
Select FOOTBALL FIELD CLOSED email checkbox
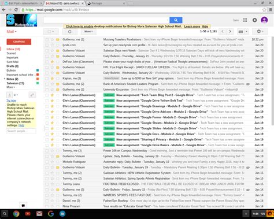(x=47, y=184)
